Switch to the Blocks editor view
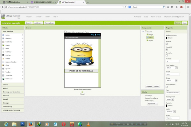Viewport: 191px width, 127px height. pos(185,23)
